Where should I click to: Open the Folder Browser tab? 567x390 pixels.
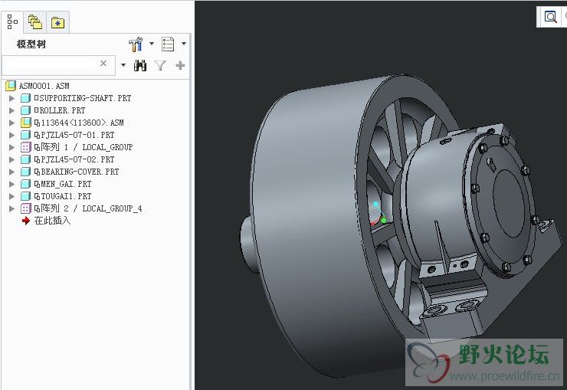35,22
